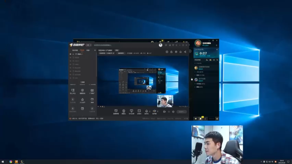
Task: Switch to the third scene tab
Action: pos(88,50)
